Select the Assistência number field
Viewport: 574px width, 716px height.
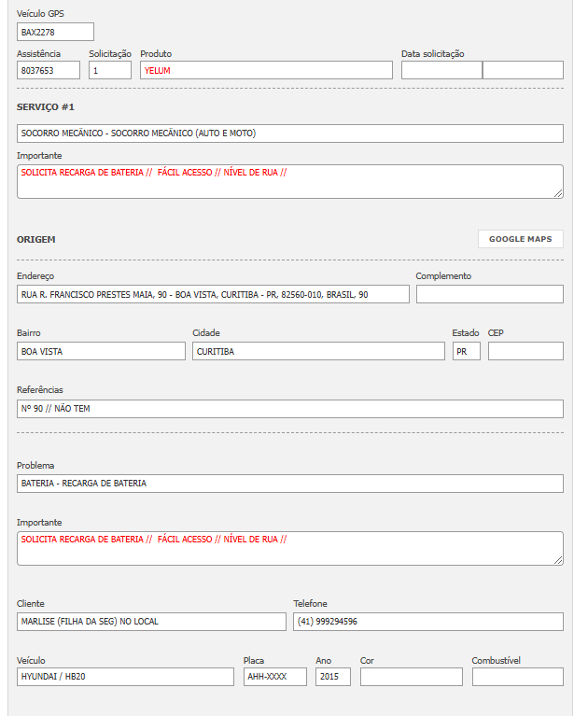click(49, 70)
